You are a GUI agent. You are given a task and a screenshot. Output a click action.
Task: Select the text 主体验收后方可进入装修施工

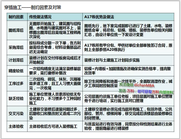[53, 126]
